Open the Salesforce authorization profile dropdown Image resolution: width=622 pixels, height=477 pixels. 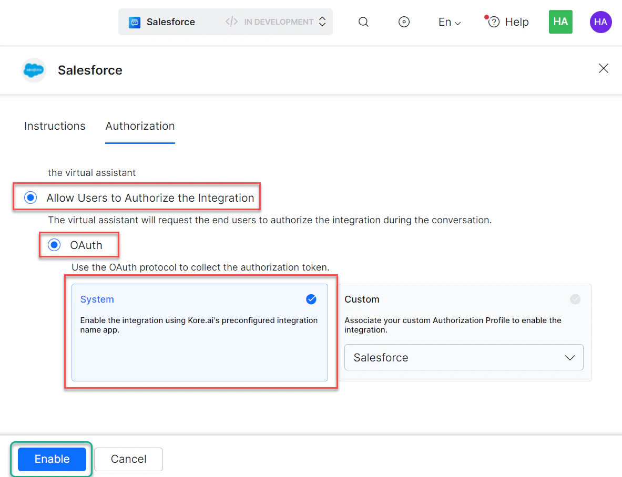463,357
